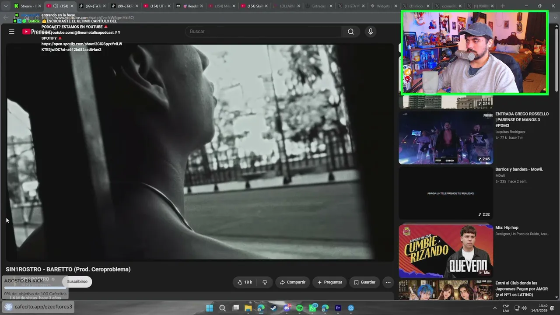
Task: Save the video with Guardar
Action: 364,282
